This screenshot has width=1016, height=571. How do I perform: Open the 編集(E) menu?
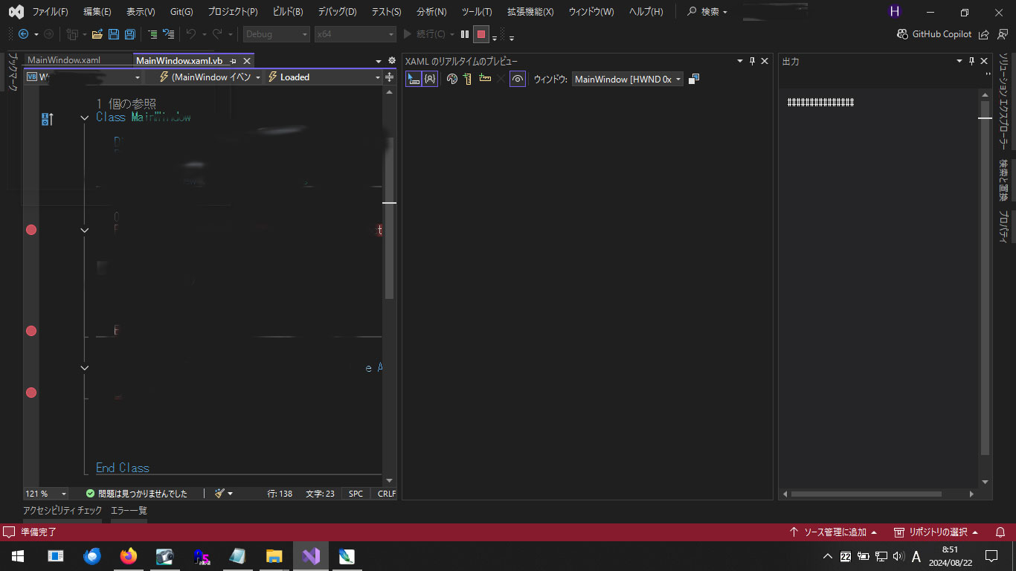pyautogui.click(x=97, y=12)
